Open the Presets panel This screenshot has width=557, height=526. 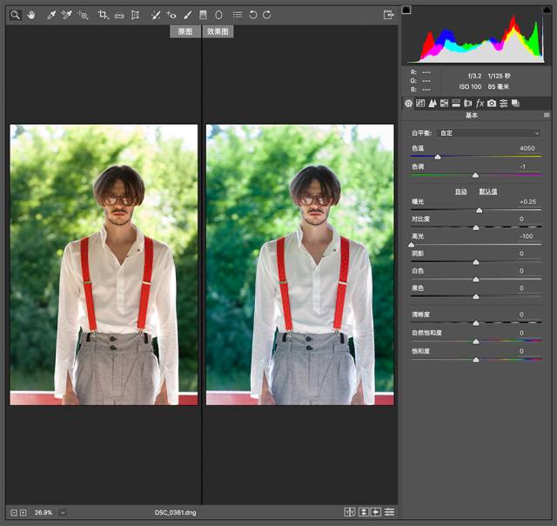[503, 104]
